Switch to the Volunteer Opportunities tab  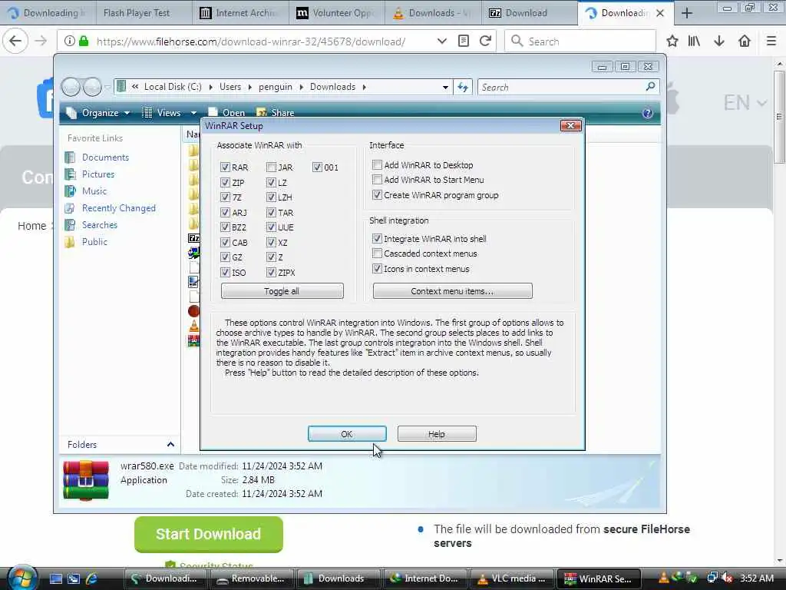click(337, 13)
